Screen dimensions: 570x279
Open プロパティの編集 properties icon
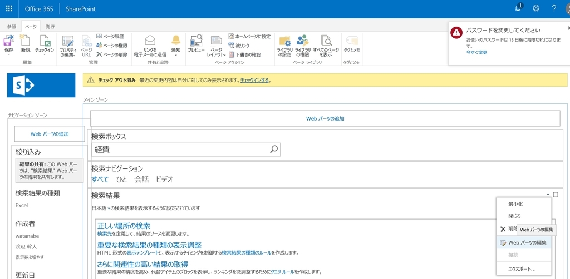pos(67,41)
